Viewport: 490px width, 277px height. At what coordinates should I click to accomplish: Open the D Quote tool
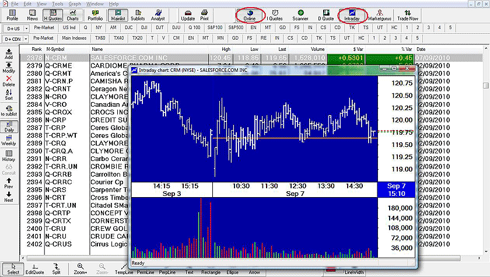326,15
